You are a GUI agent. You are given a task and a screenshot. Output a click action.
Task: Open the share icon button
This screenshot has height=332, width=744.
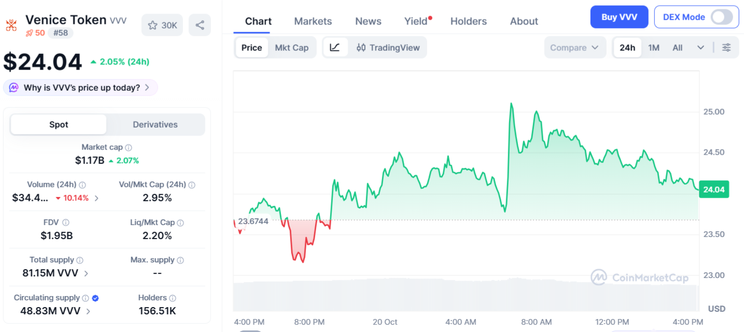point(200,25)
